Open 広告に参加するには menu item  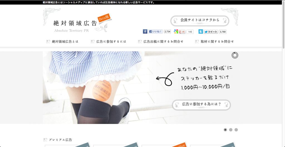click(x=108, y=41)
